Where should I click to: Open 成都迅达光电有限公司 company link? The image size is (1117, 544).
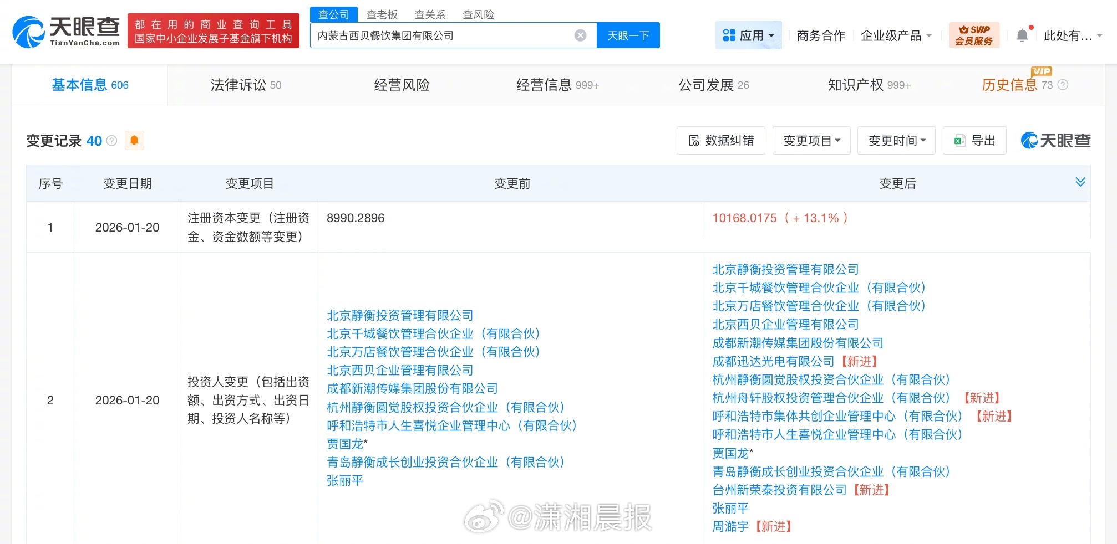point(773,361)
